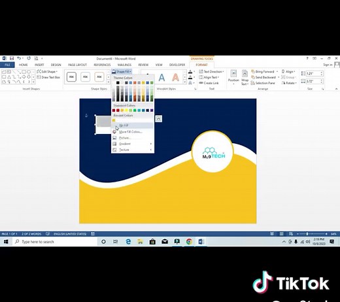Screen dimensions: 340x302
Task: Open the Shape Fill dropdown
Action: (122, 71)
